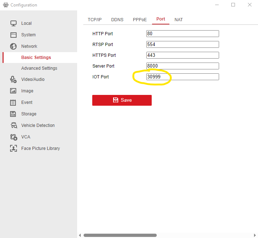
Task: Switch to the NAT tab
Action: pyautogui.click(x=178, y=20)
